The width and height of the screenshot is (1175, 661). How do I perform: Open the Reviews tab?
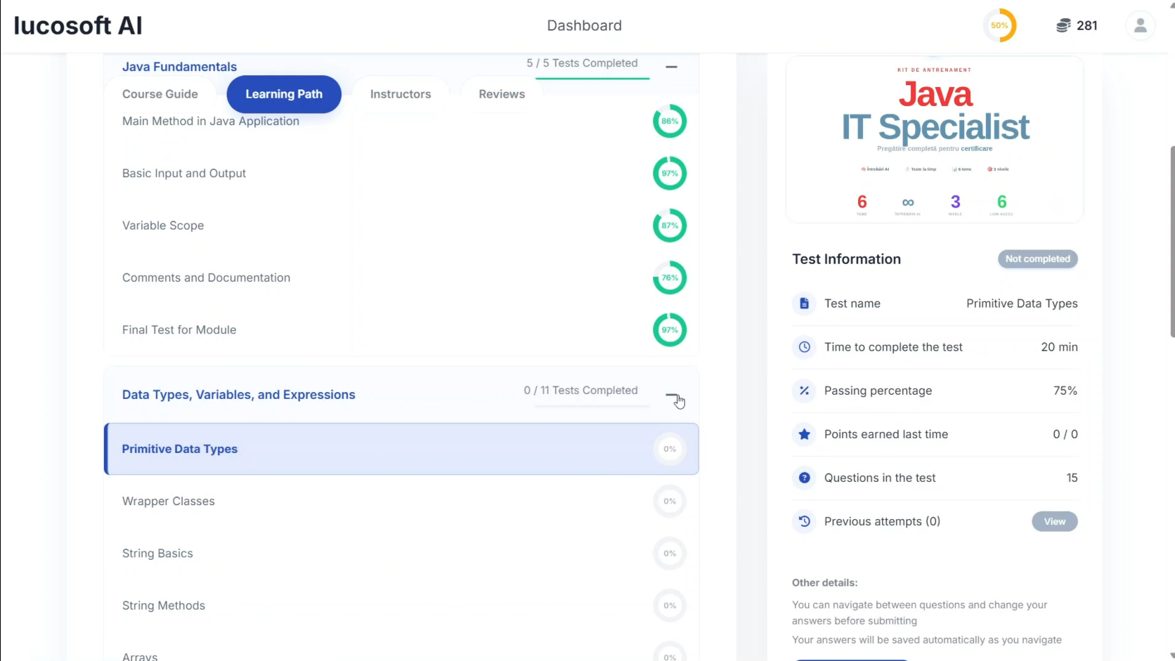[502, 94]
